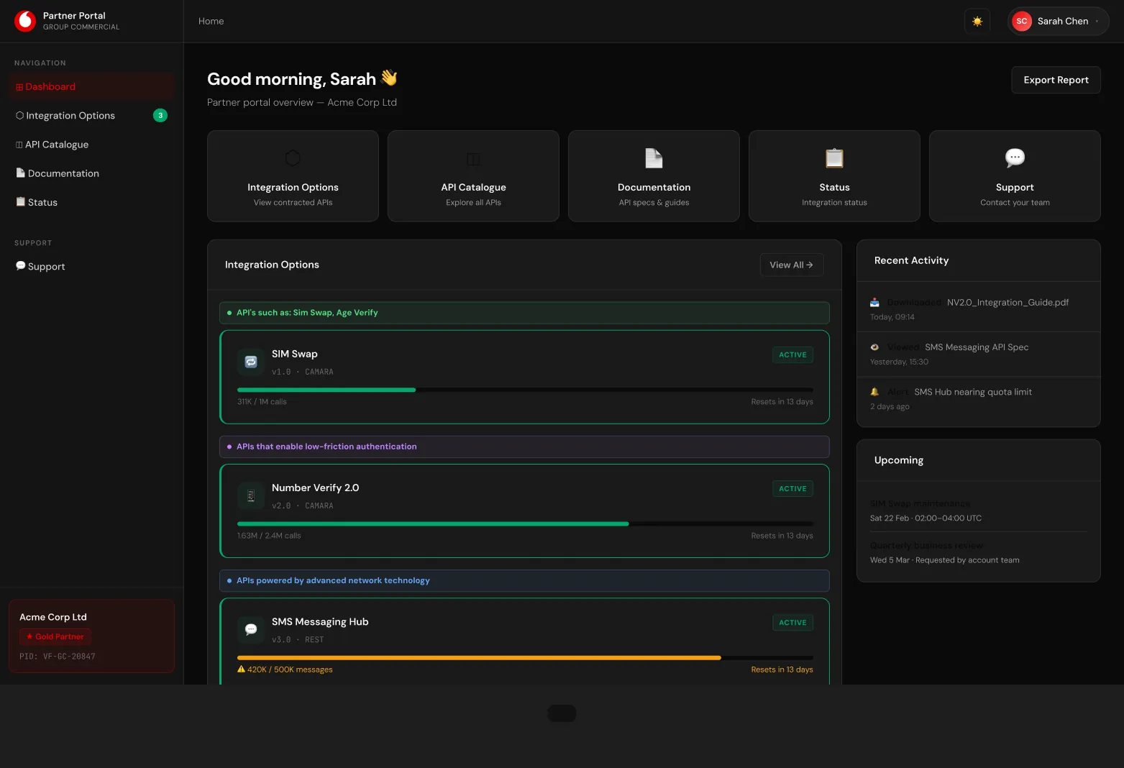Click the SIM Swap API icon
Viewport: 1124px width, 768px height.
tap(251, 362)
